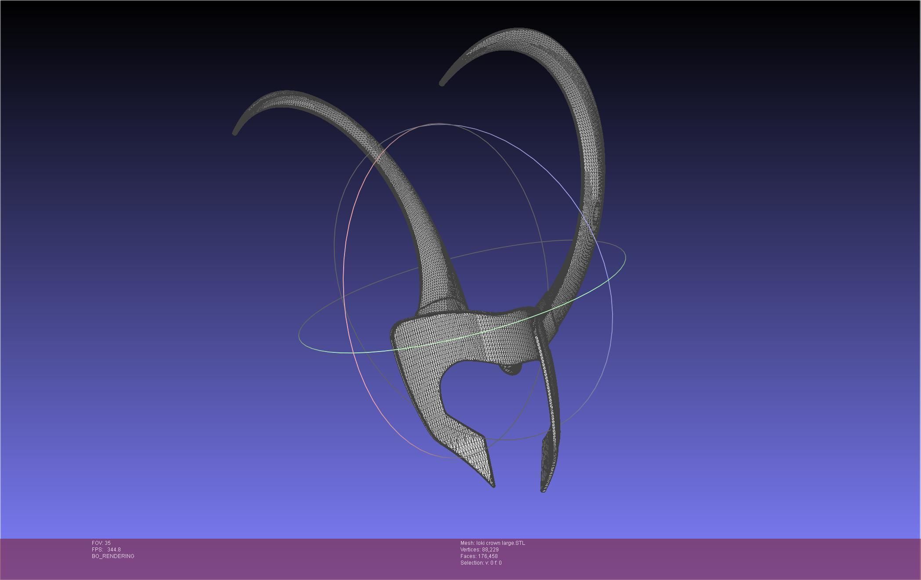Click the Faces: 176,458 count
921x580 pixels.
479,556
